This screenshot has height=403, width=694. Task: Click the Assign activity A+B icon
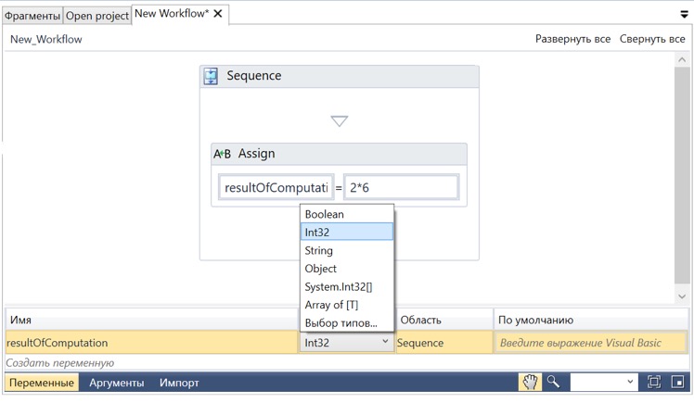pyautogui.click(x=223, y=154)
